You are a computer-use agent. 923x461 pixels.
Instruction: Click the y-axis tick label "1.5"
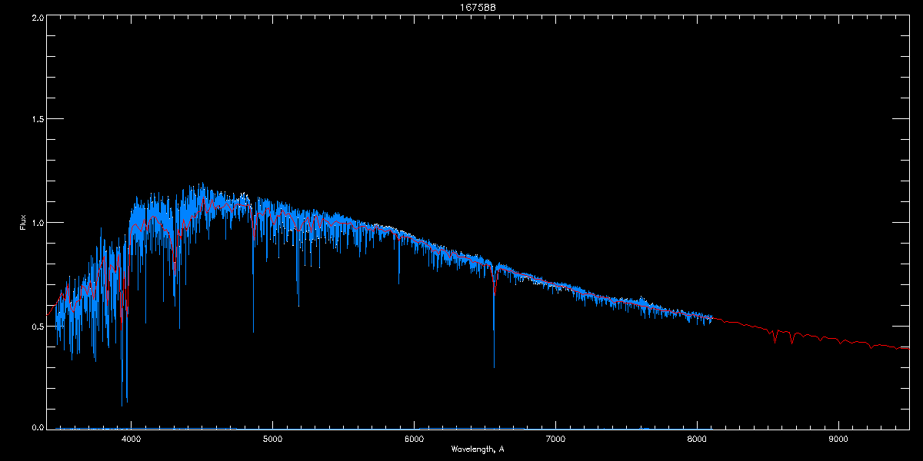[x=38, y=119]
